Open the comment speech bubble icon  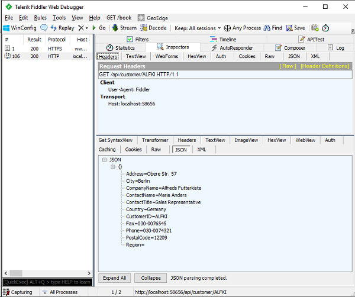(x=44, y=28)
